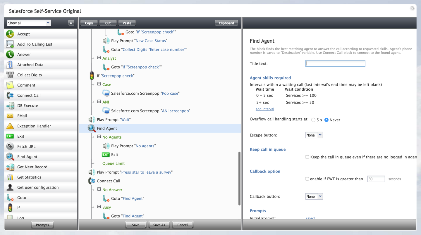Select the Accept block phone icon
421x235 pixels.
(x=10, y=34)
